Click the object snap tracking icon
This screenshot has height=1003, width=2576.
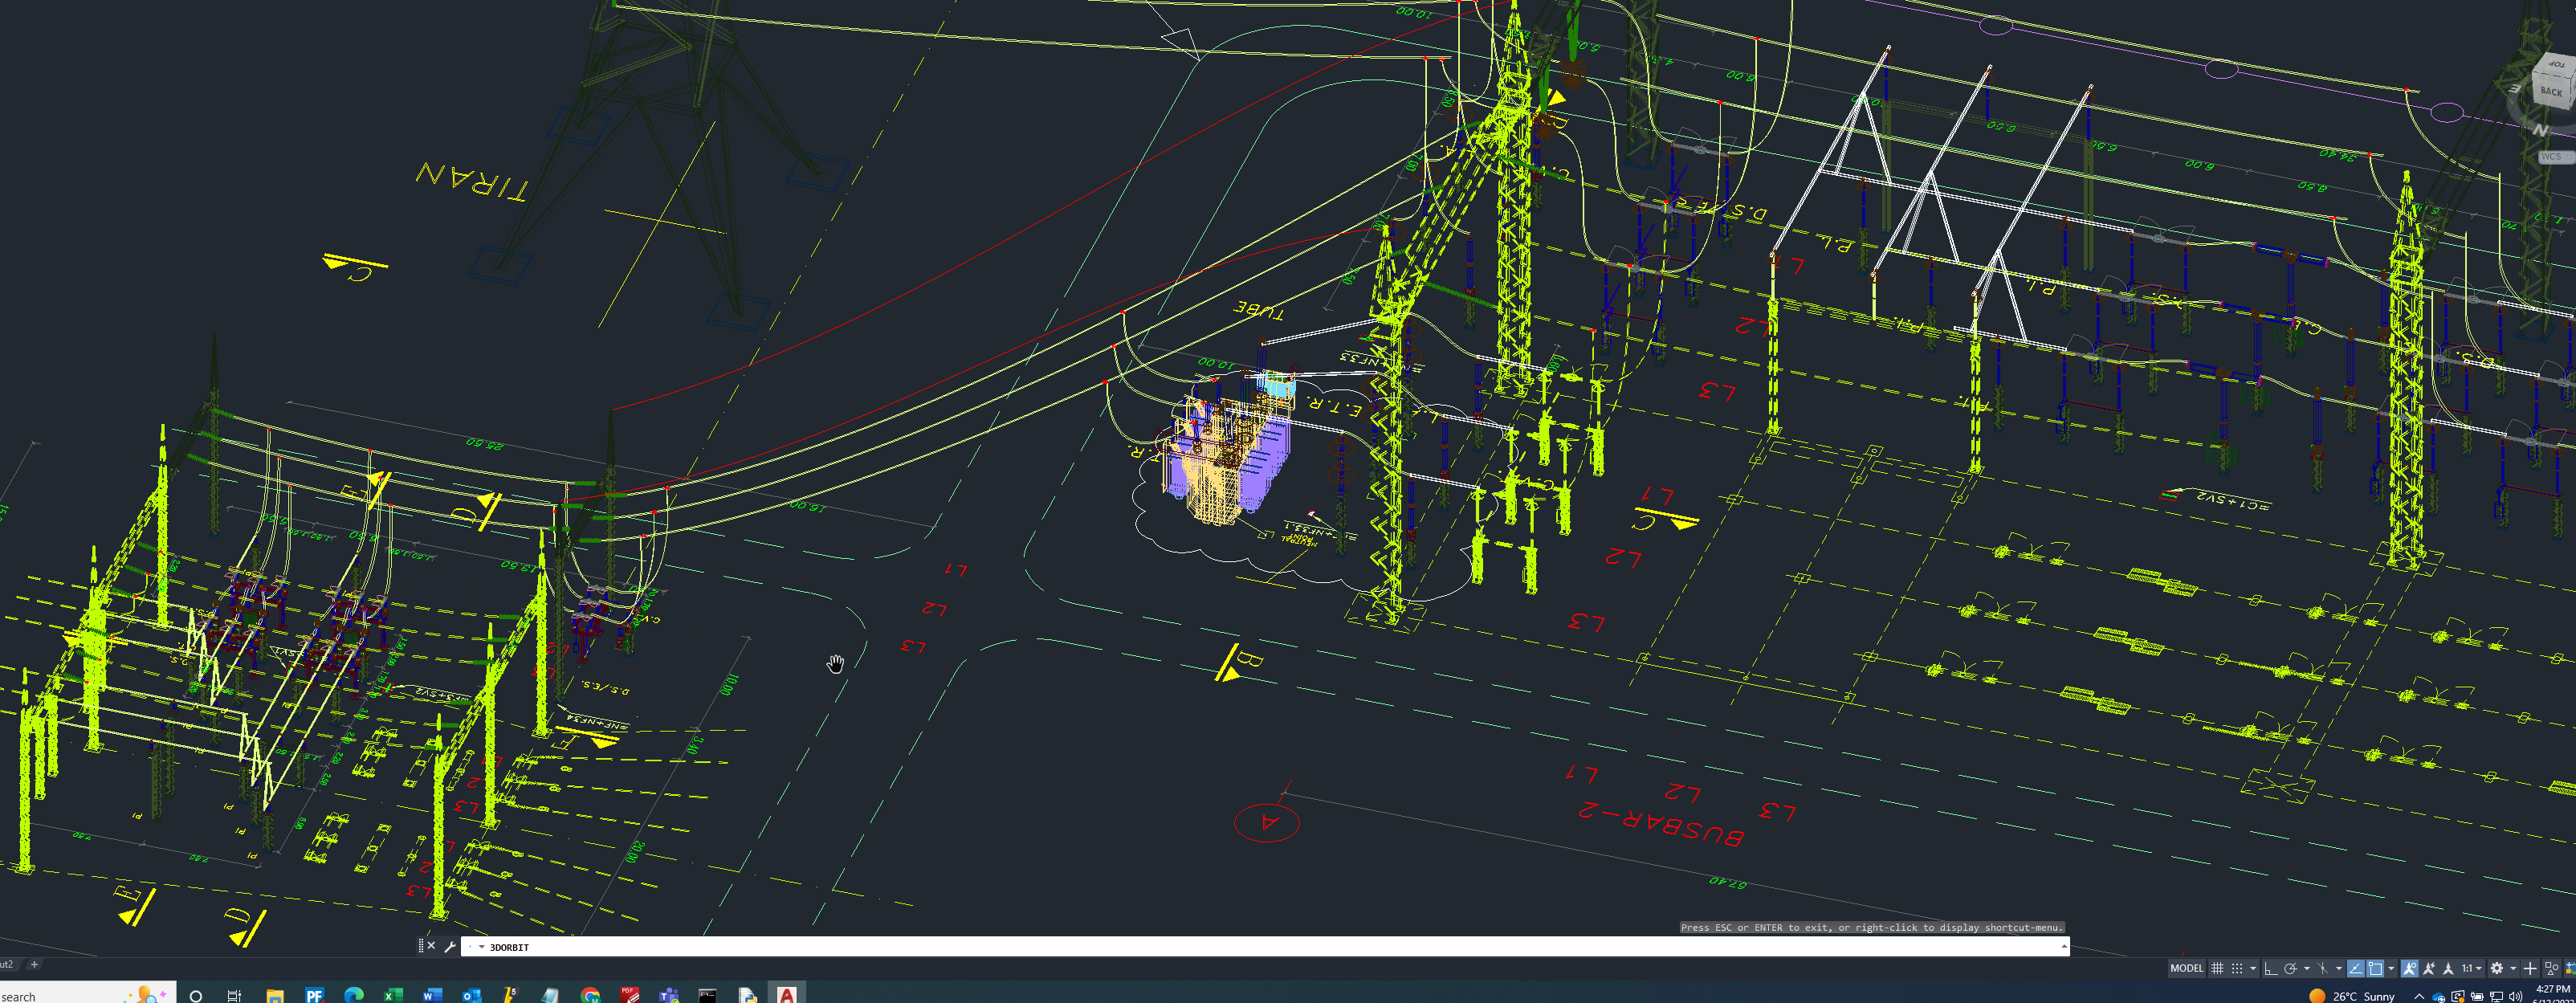click(x=2356, y=968)
